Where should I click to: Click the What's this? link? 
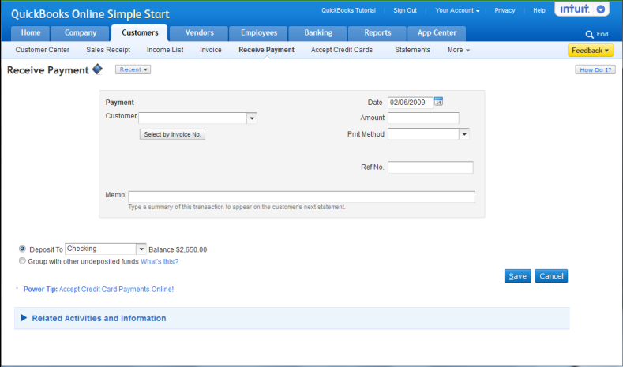pos(160,261)
